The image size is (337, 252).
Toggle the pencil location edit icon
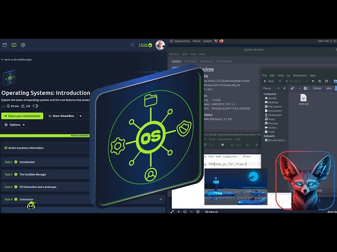293,88
